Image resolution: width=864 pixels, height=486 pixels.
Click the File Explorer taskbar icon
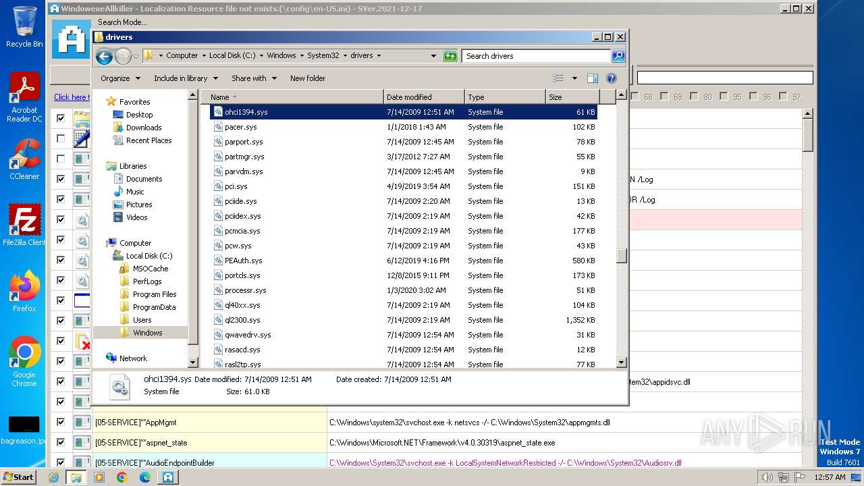tap(76, 477)
